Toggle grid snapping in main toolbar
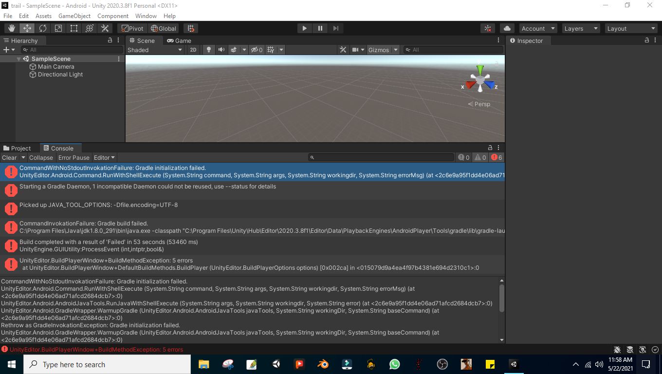Viewport: 662px width, 374px height. coord(191,28)
